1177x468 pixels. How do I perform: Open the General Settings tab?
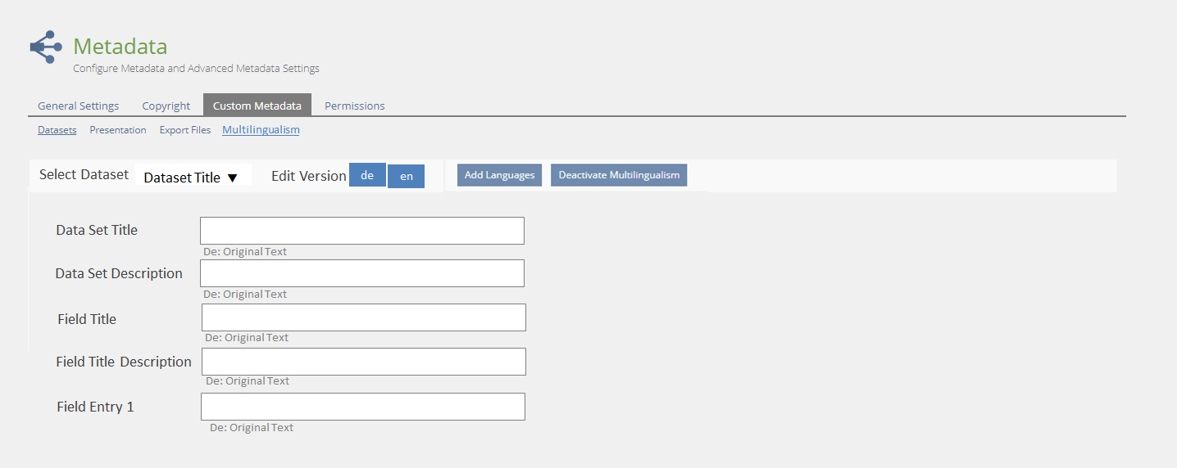click(78, 106)
